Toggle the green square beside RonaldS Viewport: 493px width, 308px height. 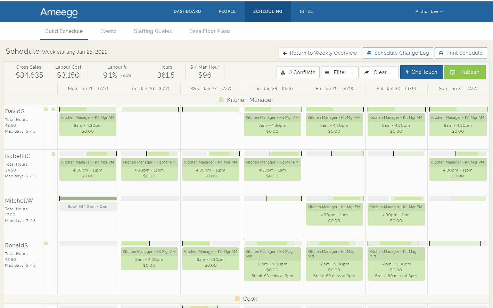(x=46, y=244)
